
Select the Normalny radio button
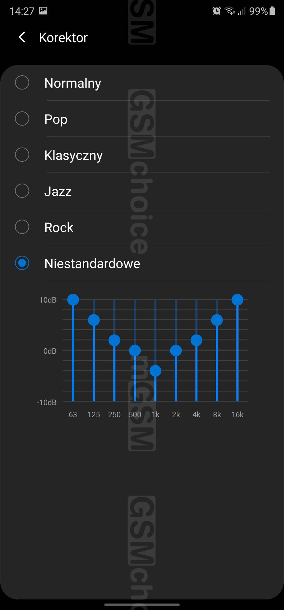tap(22, 82)
